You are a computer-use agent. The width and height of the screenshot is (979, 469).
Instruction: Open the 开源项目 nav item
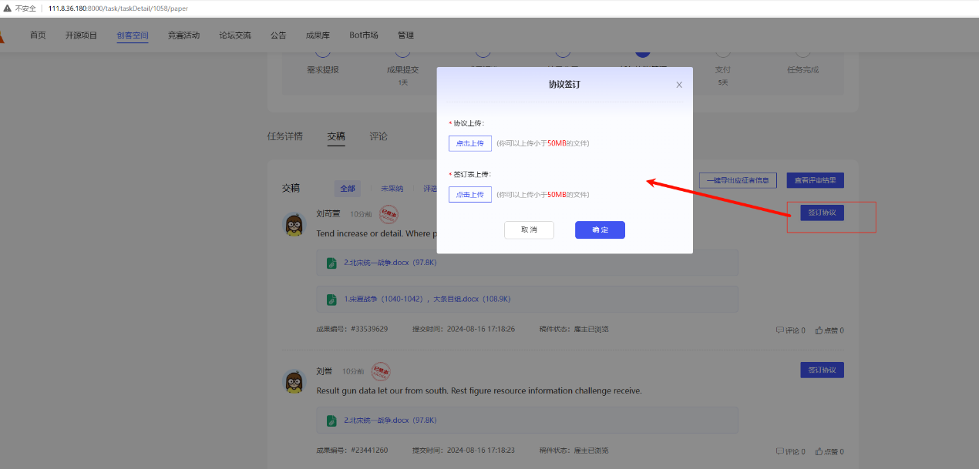point(81,35)
